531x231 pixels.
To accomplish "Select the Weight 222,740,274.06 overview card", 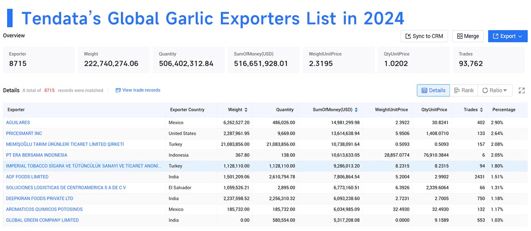I will [x=114, y=60].
